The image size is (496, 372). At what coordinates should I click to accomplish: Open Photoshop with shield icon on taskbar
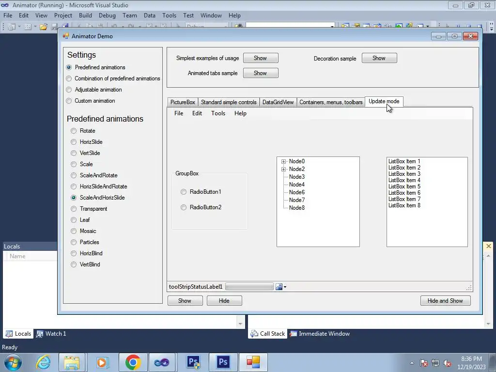tap(193, 362)
